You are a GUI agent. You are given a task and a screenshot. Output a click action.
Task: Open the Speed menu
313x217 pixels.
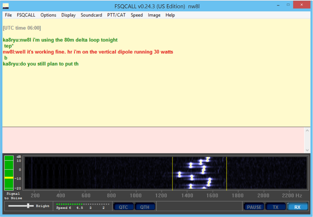(137, 15)
